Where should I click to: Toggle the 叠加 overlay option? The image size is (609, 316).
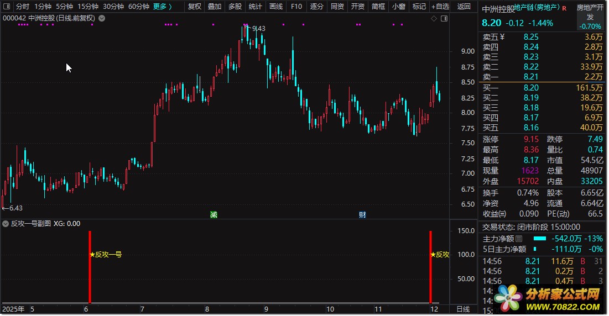[214, 7]
